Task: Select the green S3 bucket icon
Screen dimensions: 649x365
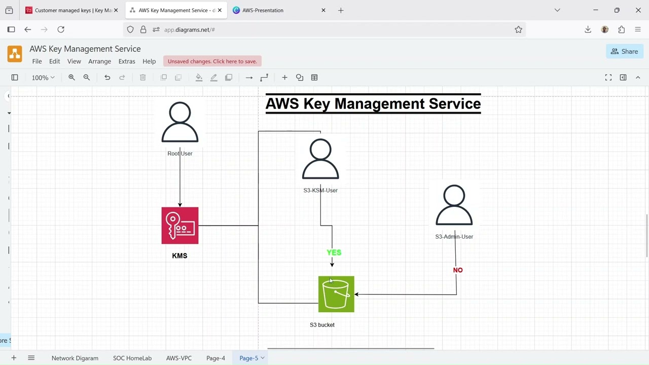Action: point(336,294)
